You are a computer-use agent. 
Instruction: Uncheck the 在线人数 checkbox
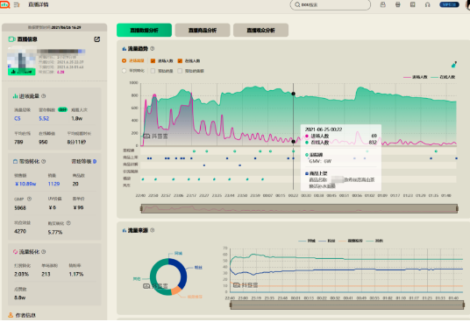click(180, 60)
